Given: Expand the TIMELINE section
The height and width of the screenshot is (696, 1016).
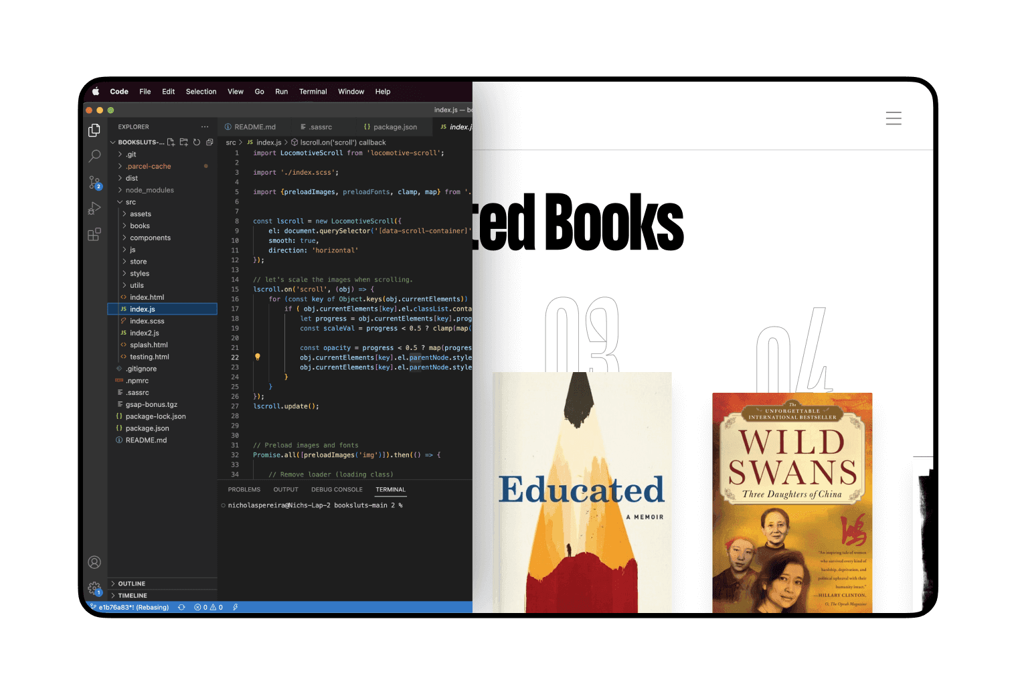Looking at the screenshot, I should click(162, 595).
